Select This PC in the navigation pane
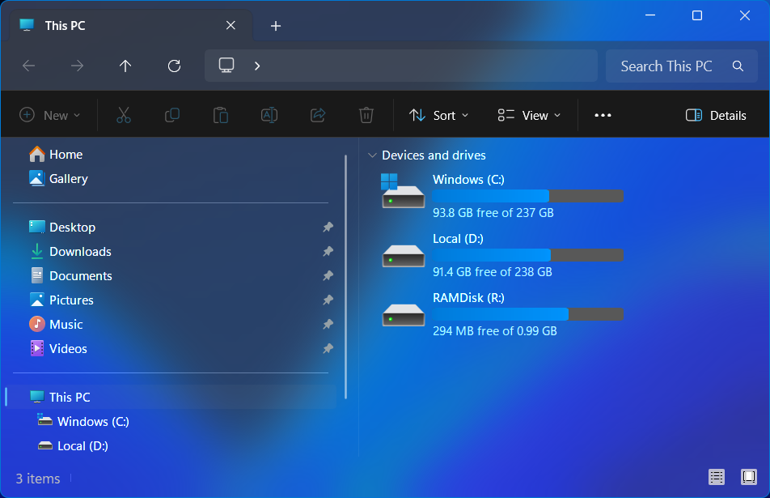Viewport: 770px width, 498px height. click(171, 398)
